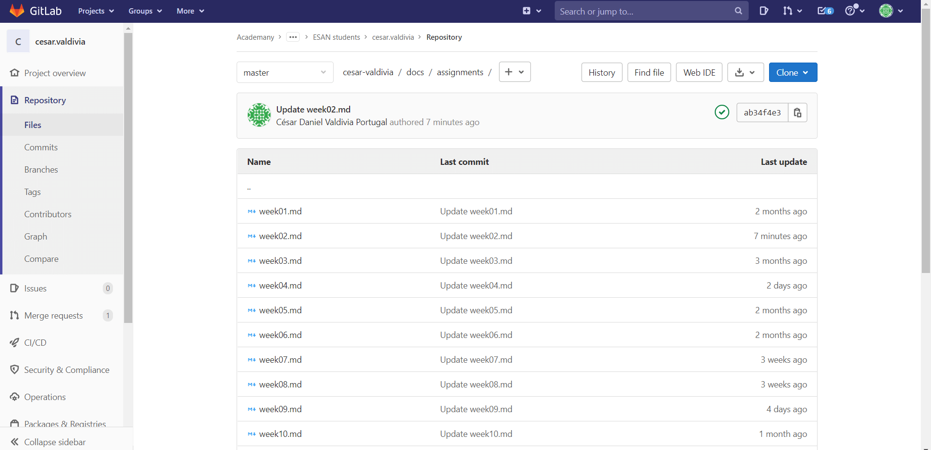The image size is (931, 450).
Task: Open Security & Compliance shield item
Action: pyautogui.click(x=66, y=370)
